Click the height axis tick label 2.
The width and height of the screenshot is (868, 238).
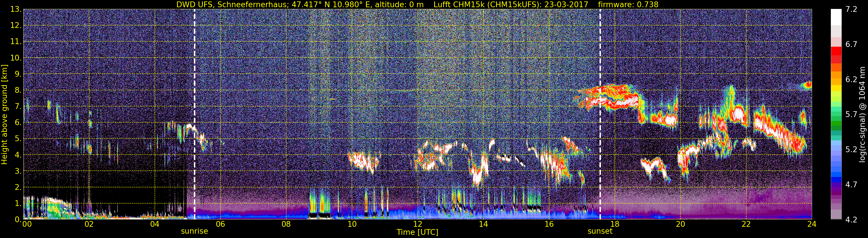click(x=18, y=188)
